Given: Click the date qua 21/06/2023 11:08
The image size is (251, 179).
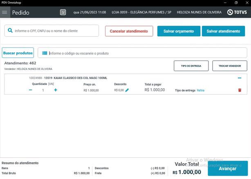Looking at the screenshot, I should click(x=90, y=12).
